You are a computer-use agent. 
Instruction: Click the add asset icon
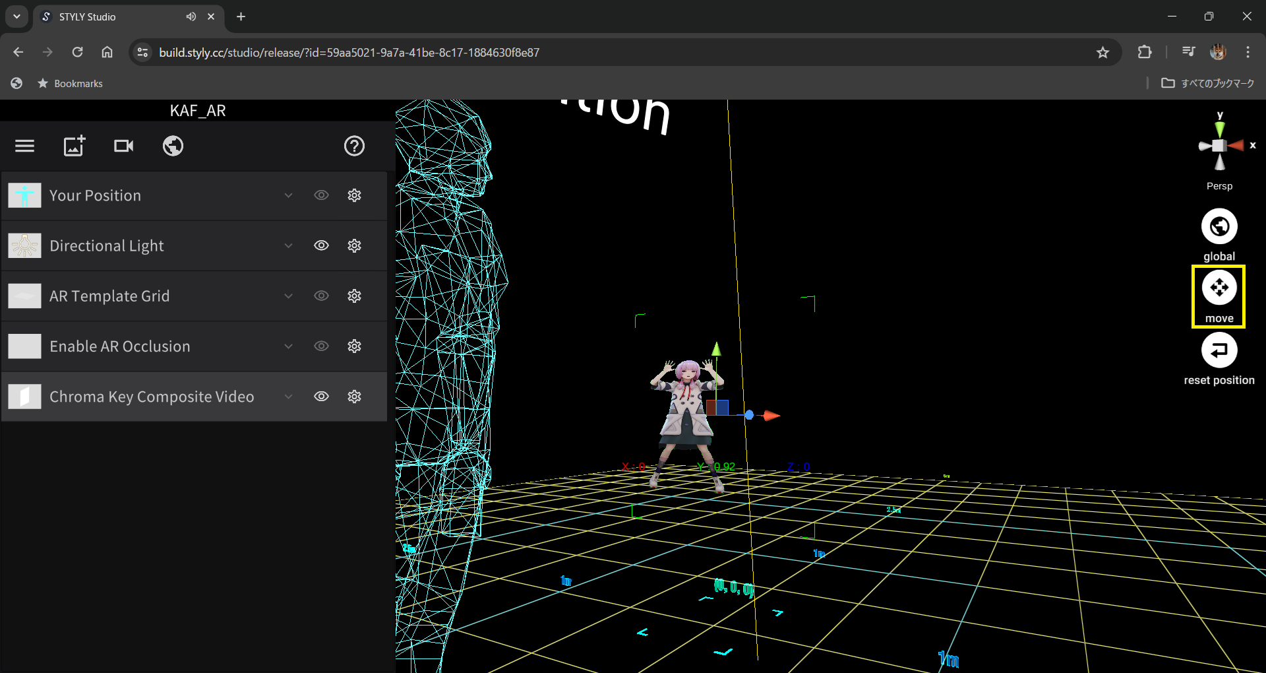point(74,146)
